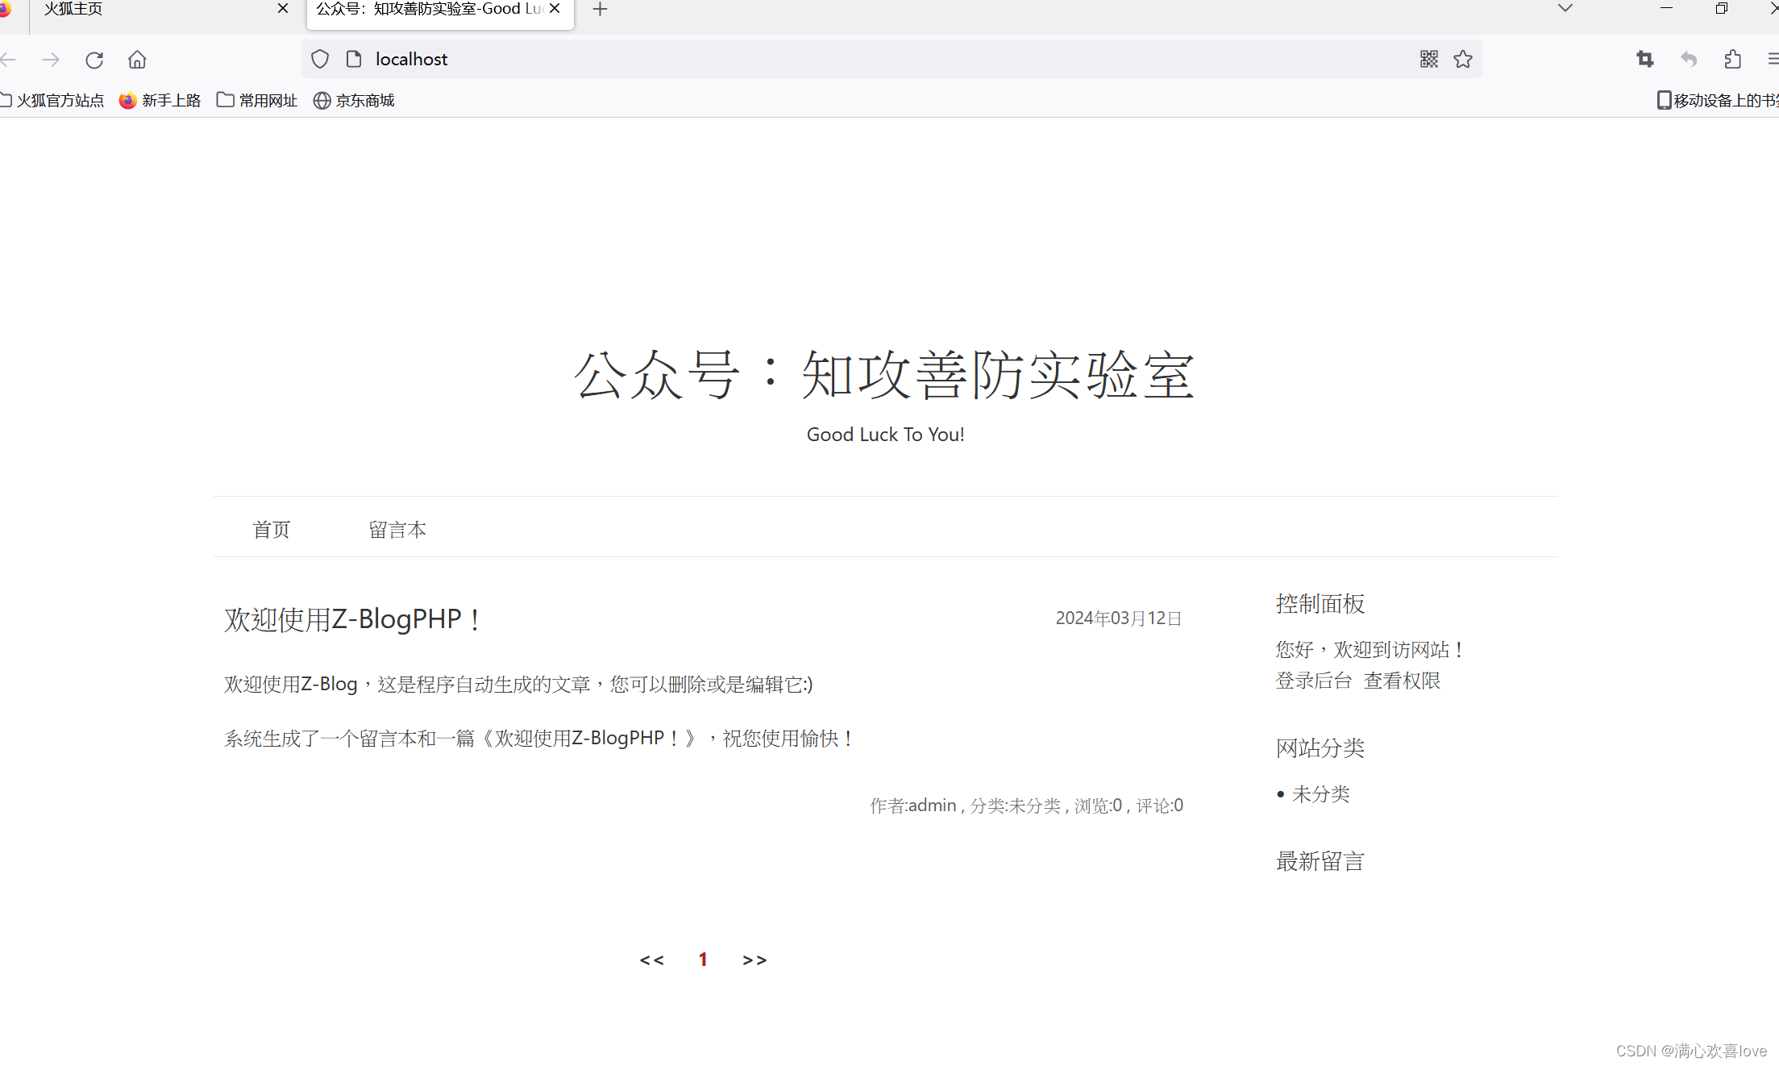Open a new tab with plus button
1779x1066 pixels.
600,10
